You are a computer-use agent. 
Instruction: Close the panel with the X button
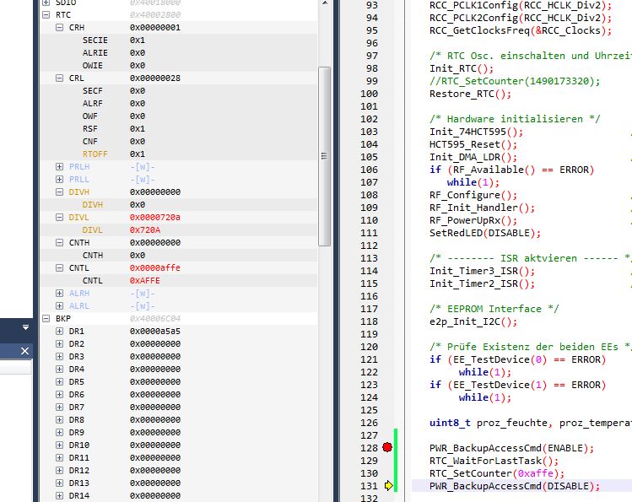tap(24, 351)
